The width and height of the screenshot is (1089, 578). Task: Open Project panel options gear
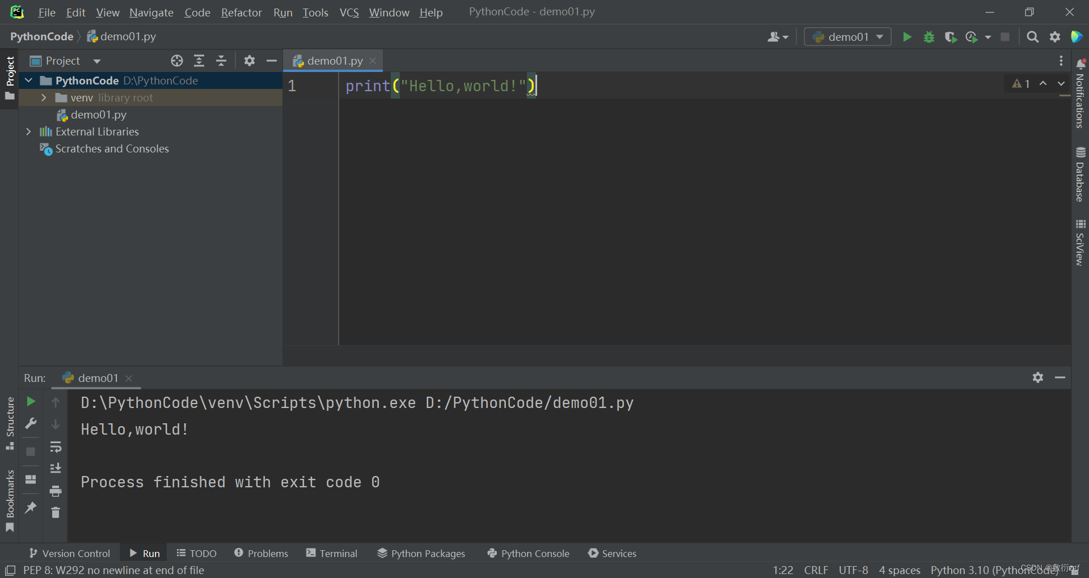[x=250, y=61]
